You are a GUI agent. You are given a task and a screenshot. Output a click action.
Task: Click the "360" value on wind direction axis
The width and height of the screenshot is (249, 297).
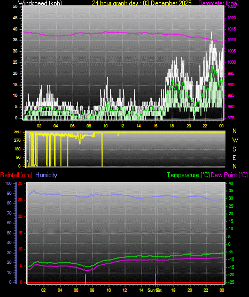click(x=17, y=132)
